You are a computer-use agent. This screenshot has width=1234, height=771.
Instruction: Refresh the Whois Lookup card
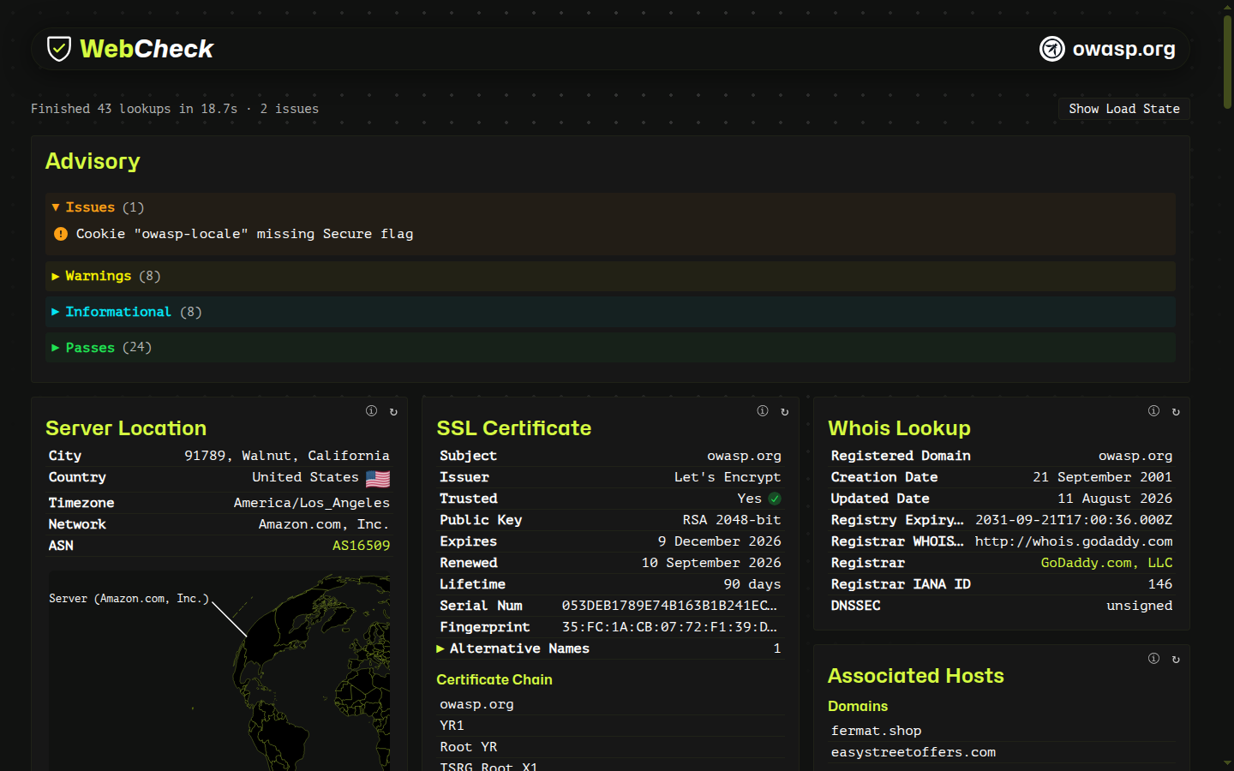pyautogui.click(x=1176, y=412)
